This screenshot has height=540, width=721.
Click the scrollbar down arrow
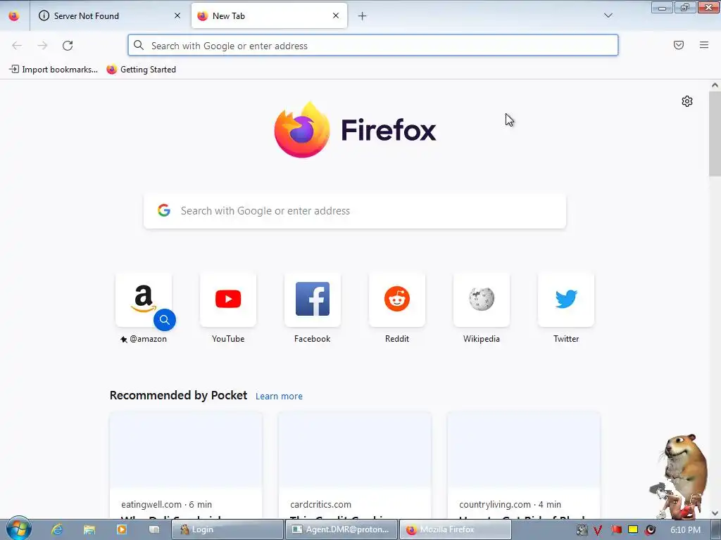(x=715, y=513)
